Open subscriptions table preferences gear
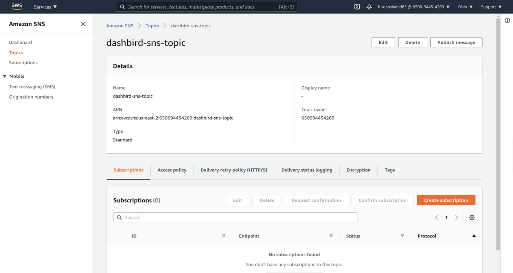This screenshot has height=273, width=513. tap(472, 217)
